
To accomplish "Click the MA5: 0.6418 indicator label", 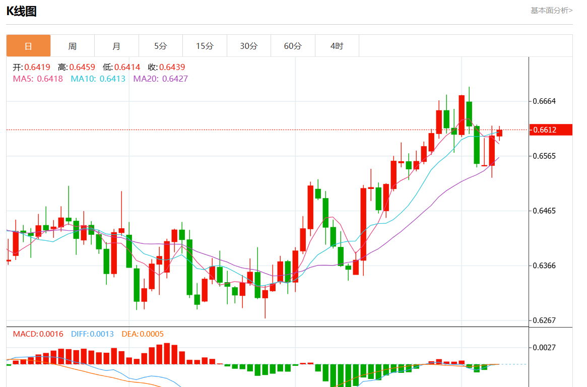I will [38, 79].
